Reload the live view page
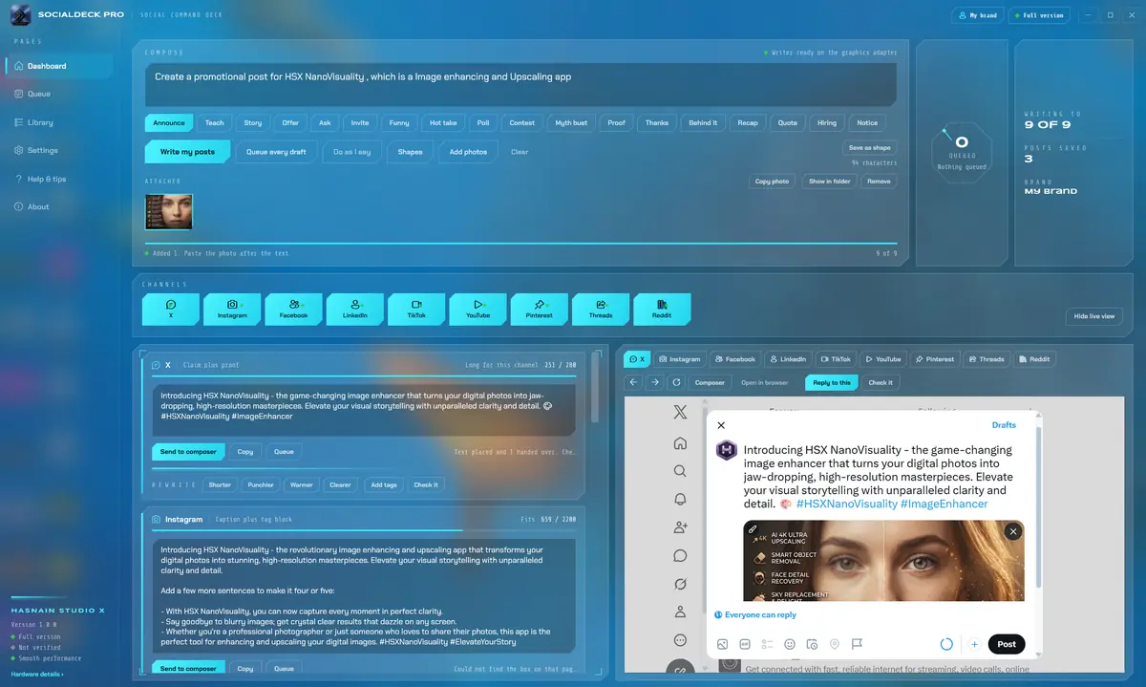The height and width of the screenshot is (687, 1146). pos(677,382)
